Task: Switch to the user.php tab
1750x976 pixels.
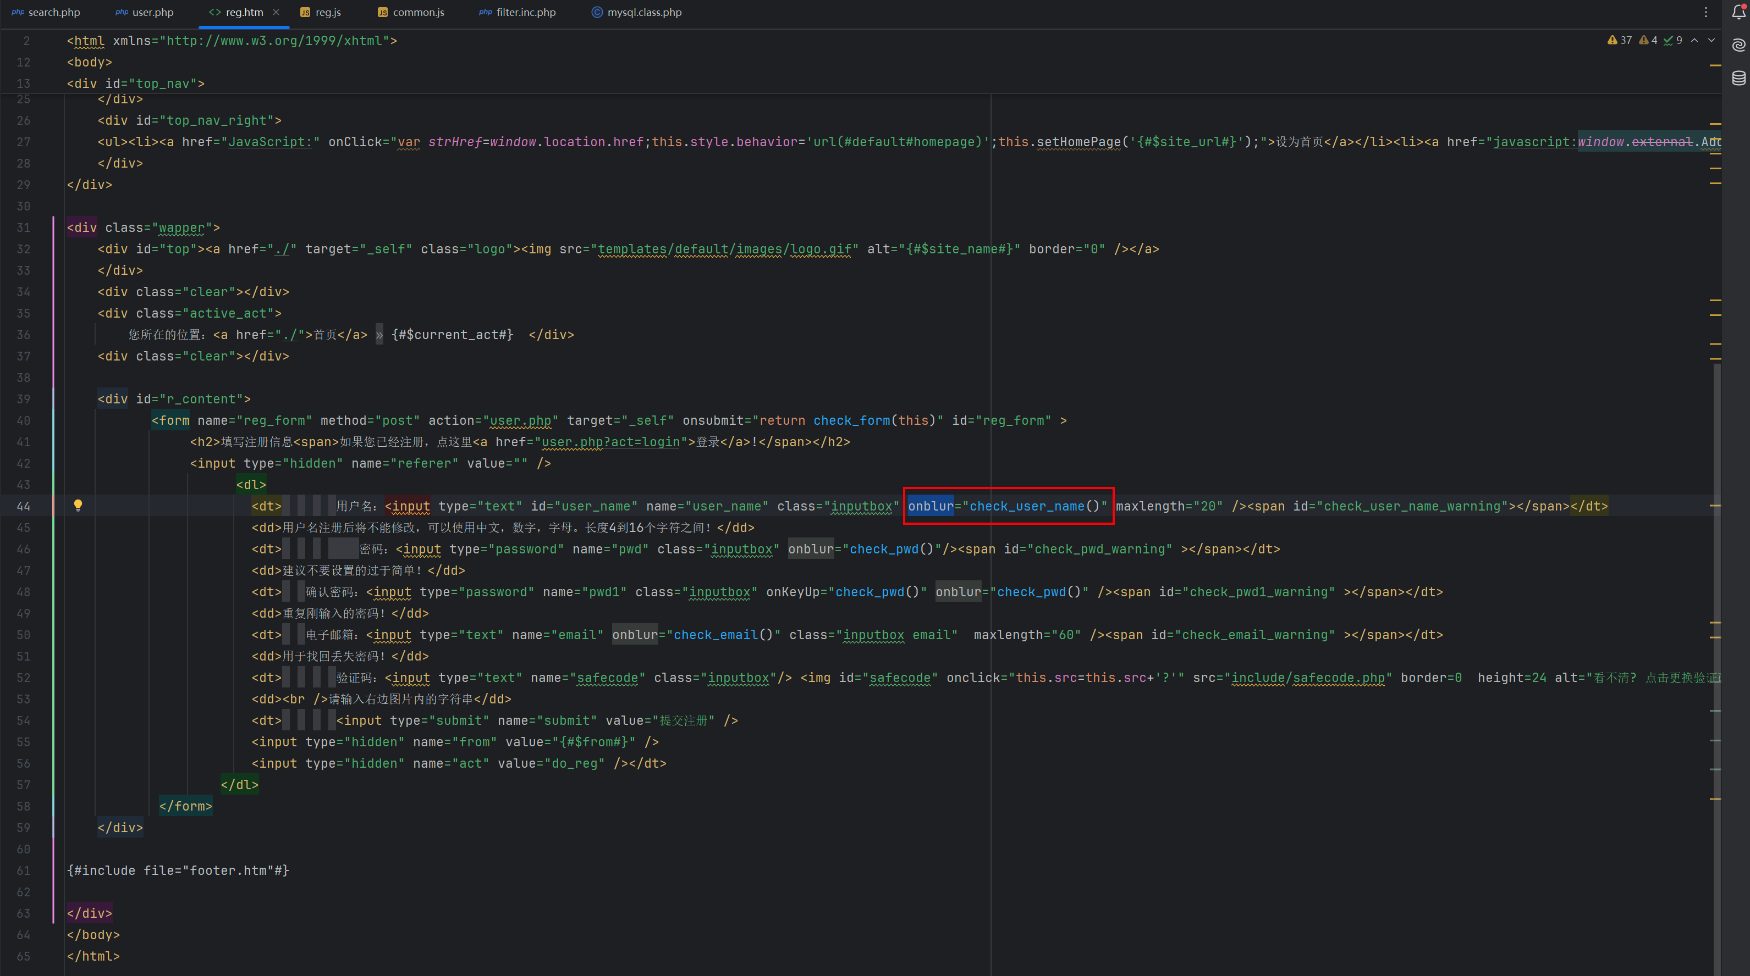Action: (x=145, y=12)
